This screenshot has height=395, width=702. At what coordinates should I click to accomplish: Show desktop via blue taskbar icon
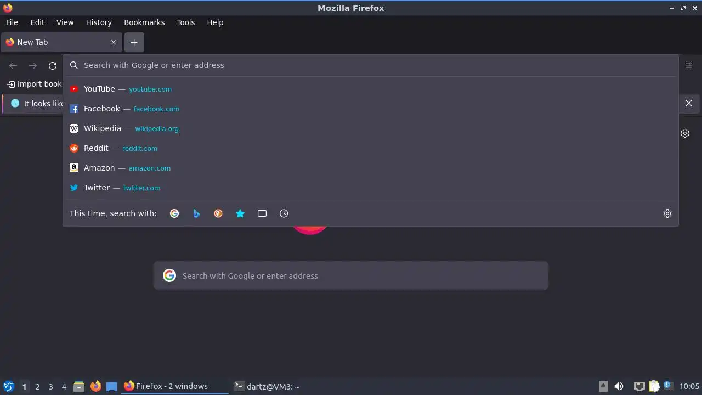coord(112,386)
